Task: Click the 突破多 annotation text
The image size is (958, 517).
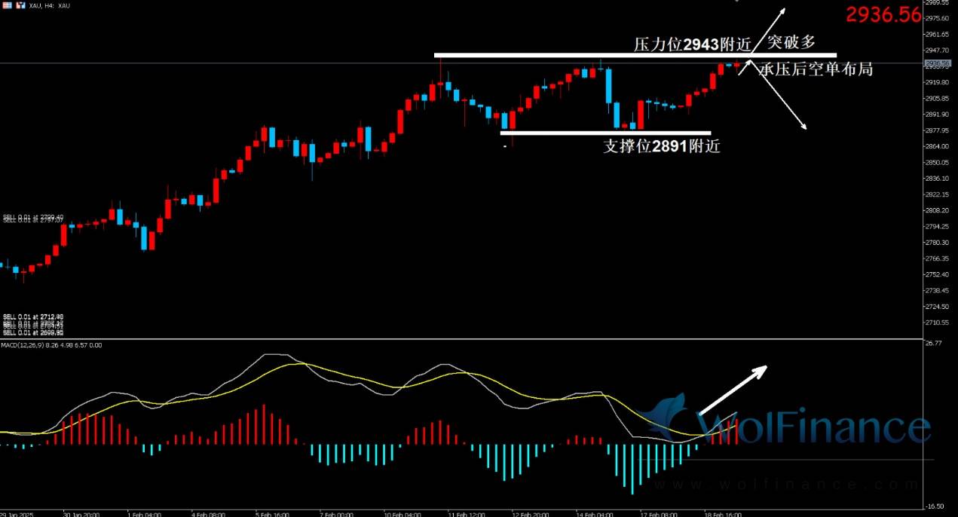Action: (791, 41)
